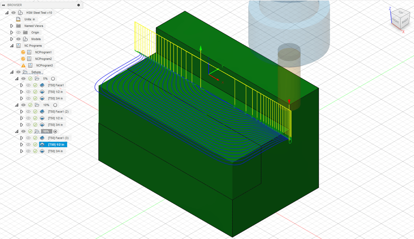This screenshot has width=414, height=239.
Task: Click the NCProgram1 orange regenerate icon
Action: pos(23,52)
